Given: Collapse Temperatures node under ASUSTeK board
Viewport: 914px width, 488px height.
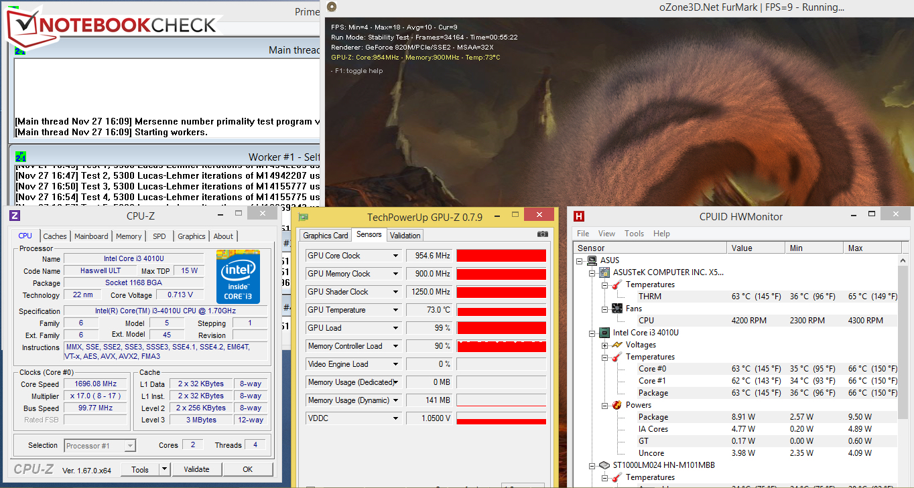Looking at the screenshot, I should (604, 284).
